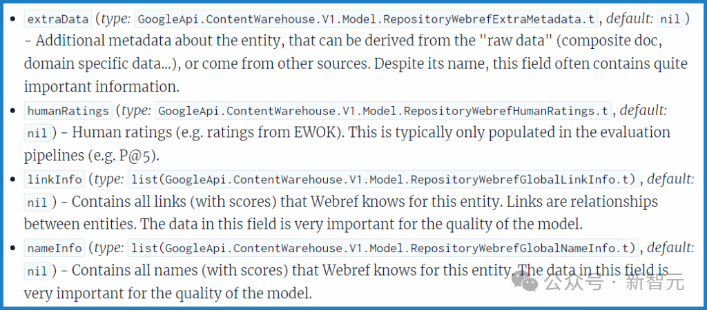Screen dimensions: 707x310
Task: Open the RepositoryWebrefHumanRatings.t type link
Action: point(383,111)
